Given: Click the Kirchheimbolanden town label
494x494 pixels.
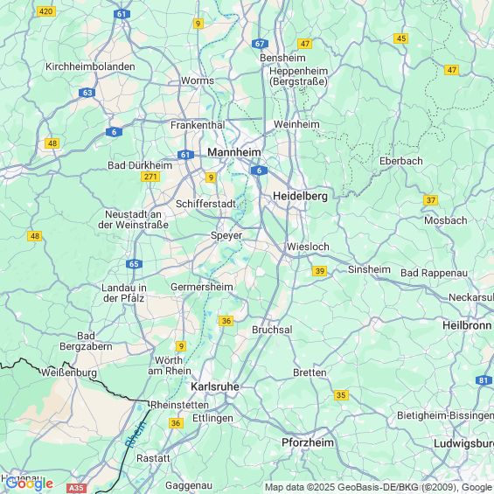Looking at the screenshot, I should point(90,66).
